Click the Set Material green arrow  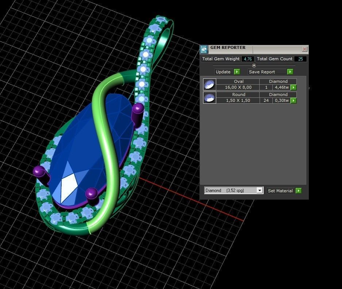pos(298,191)
